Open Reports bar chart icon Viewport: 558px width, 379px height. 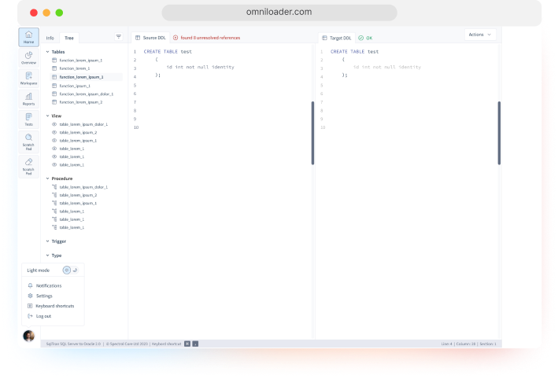coord(29,99)
